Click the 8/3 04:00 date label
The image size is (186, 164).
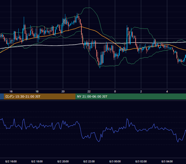[167, 161]
